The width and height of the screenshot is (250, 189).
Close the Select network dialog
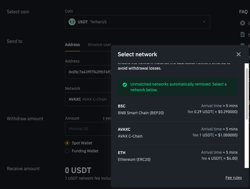click(x=239, y=54)
